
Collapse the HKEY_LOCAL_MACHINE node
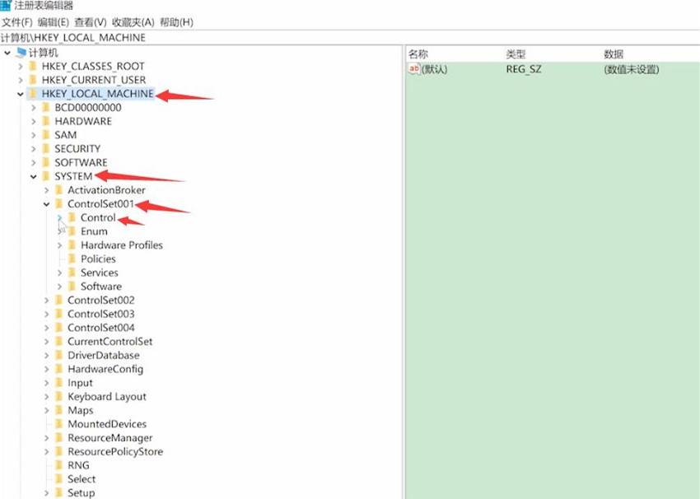(21, 94)
